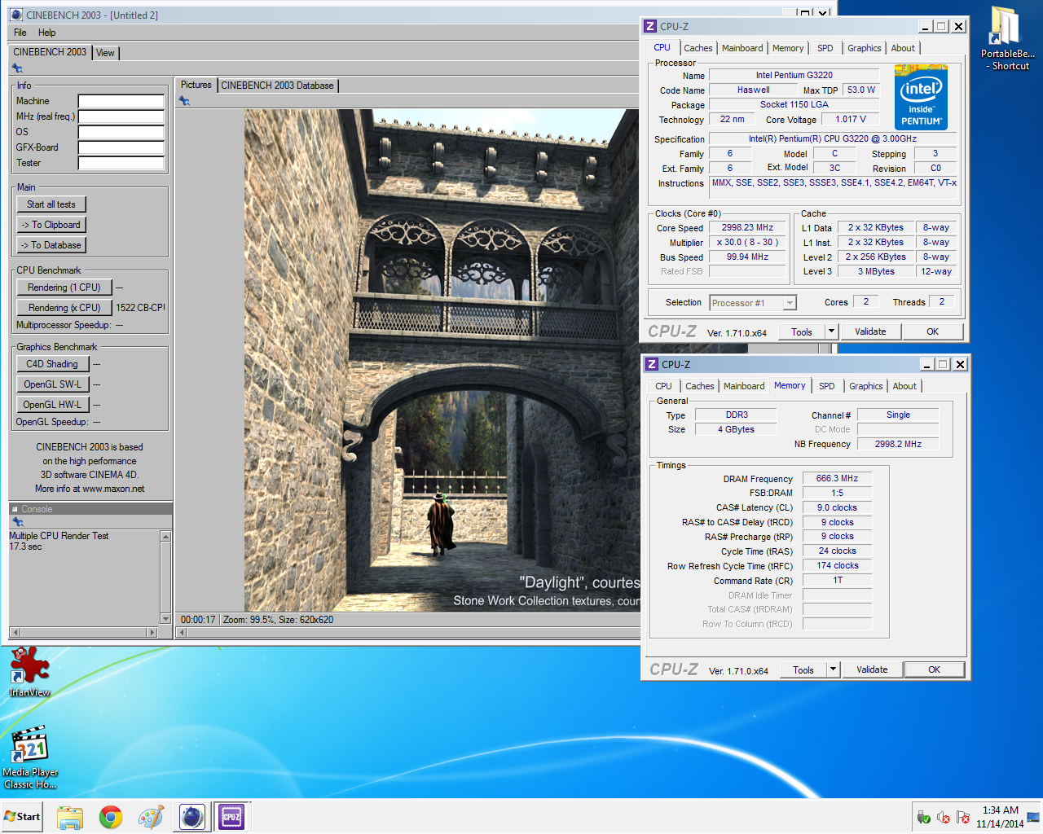Screen dimensions: 1043x834
Task: Open the Help menu in CINEBENCH
Action: click(47, 33)
